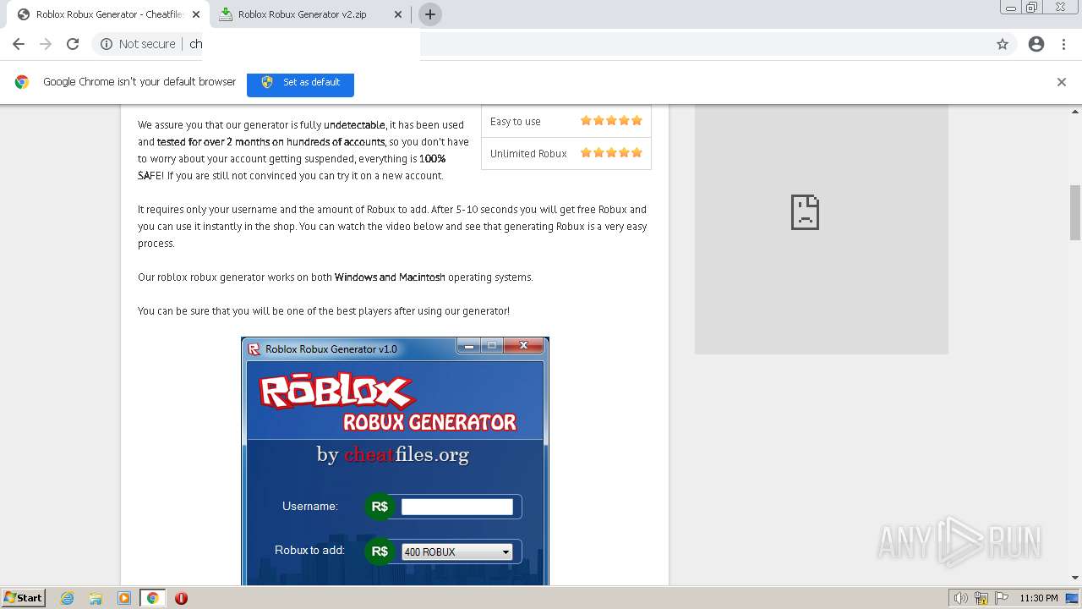Click the 'Easy to use' label
This screenshot has height=609, width=1082.
click(515, 122)
